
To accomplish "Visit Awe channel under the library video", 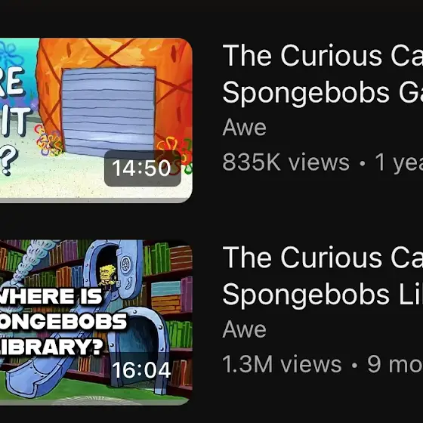I will (245, 329).
